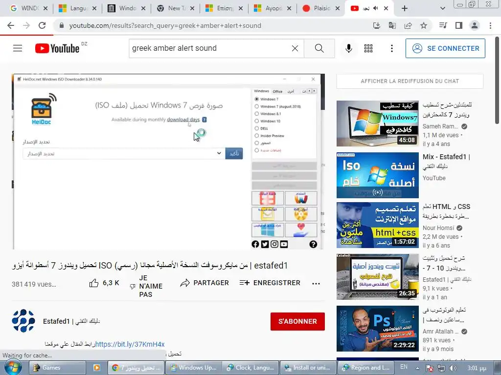
Task: Mute the YouTube tab audio icon
Action: pos(376,8)
